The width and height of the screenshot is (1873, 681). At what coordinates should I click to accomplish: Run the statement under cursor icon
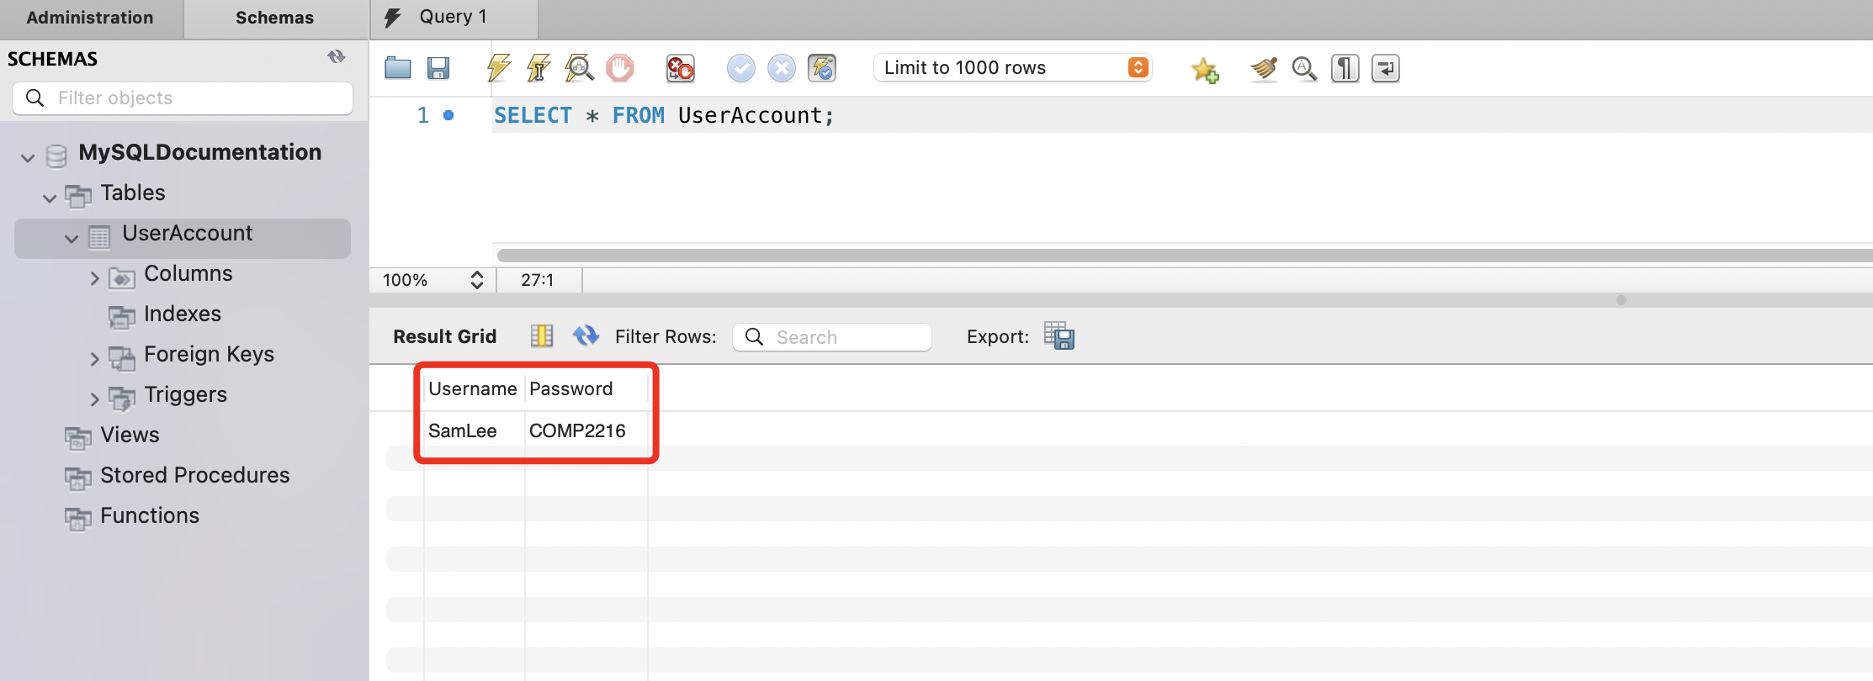click(539, 68)
